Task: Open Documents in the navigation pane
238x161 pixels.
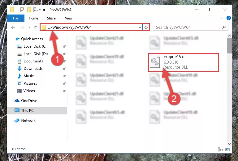Action: [x=33, y=61]
